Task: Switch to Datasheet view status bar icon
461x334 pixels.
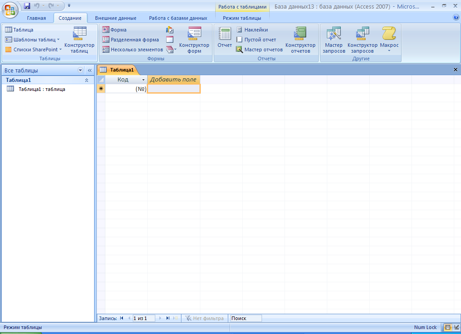Action: 447,327
